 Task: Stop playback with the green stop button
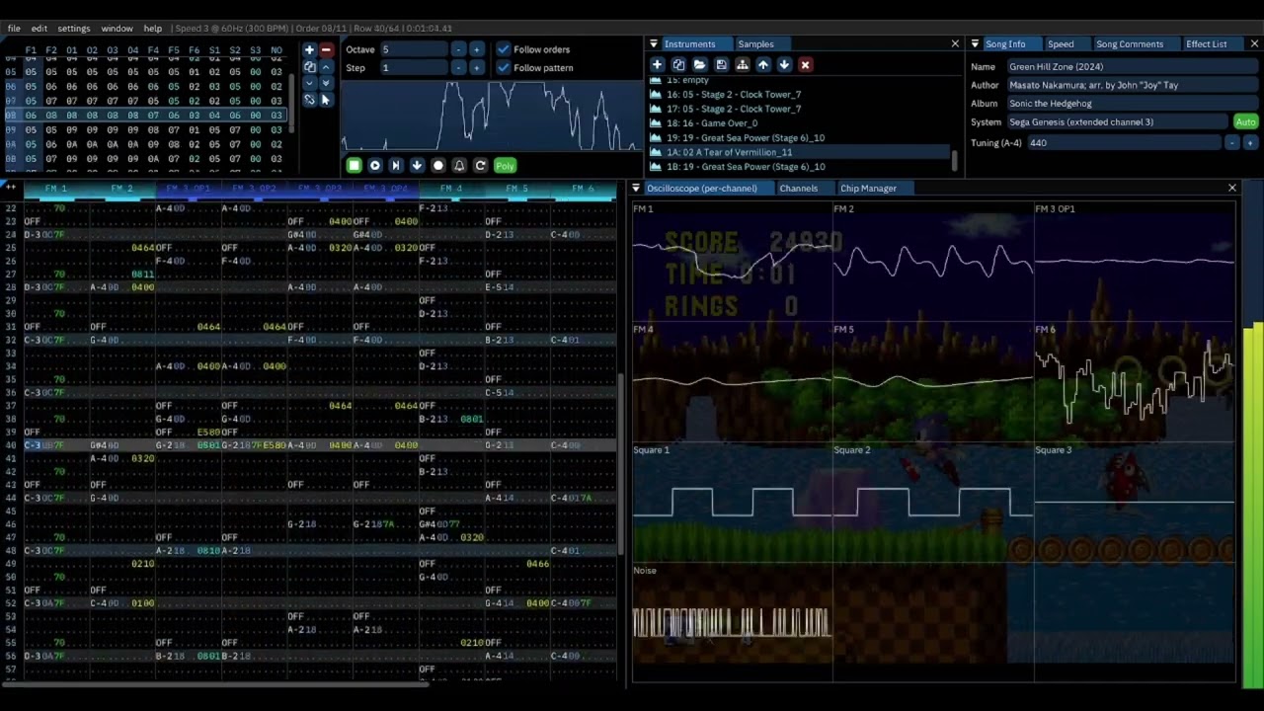(354, 166)
